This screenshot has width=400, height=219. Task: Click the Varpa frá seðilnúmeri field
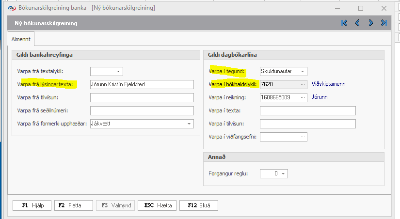(142, 111)
